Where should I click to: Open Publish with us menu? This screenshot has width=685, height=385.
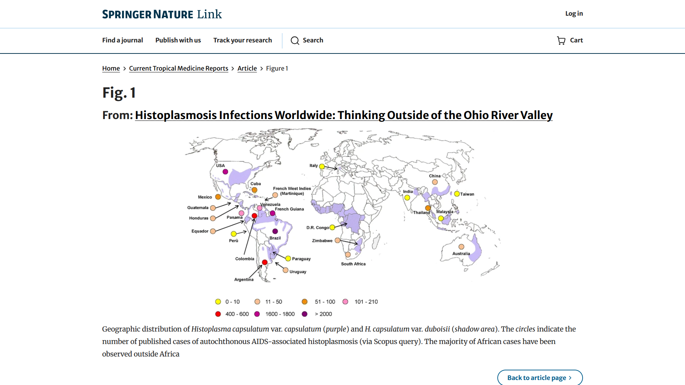click(x=178, y=40)
